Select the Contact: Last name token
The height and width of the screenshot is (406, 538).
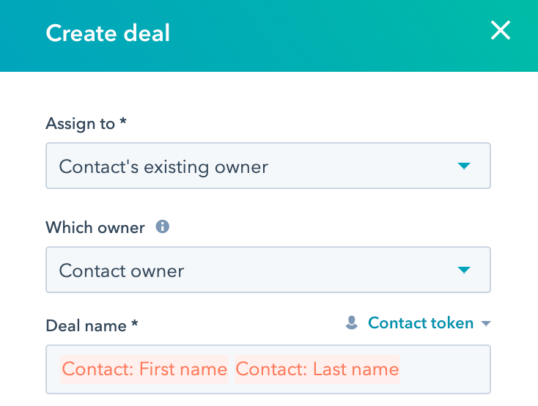[317, 369]
